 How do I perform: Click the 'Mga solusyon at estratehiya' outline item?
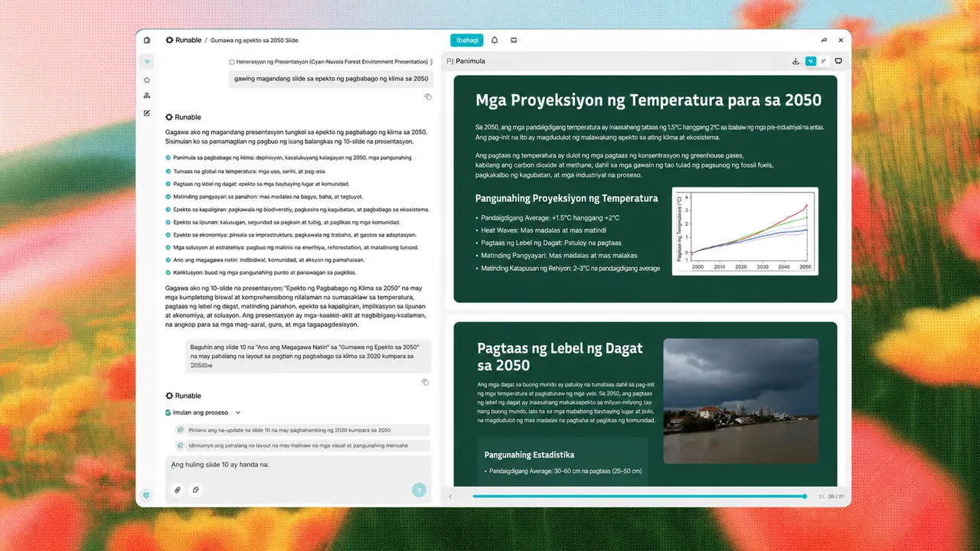pyautogui.click(x=296, y=248)
